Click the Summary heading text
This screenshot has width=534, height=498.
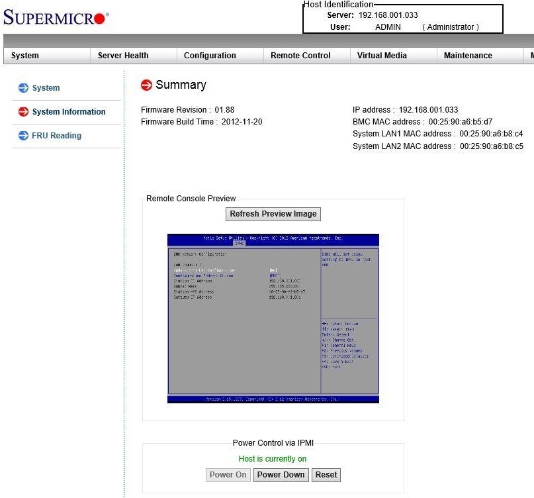click(181, 85)
